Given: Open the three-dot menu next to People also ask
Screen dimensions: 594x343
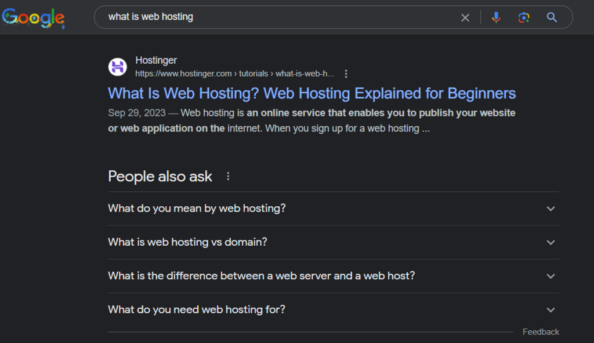Looking at the screenshot, I should coord(228,176).
